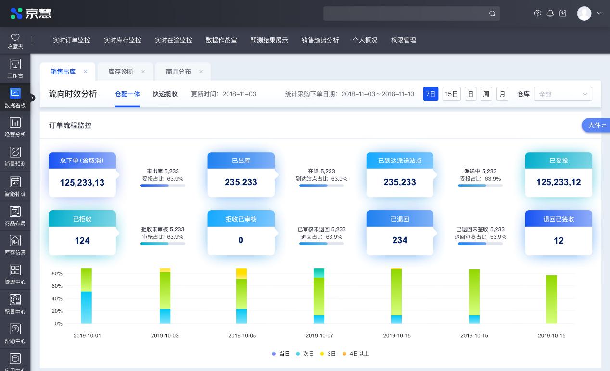The width and height of the screenshot is (610, 371).
Task: Open the 收藏夹 favorites heart icon
Action: 15,37
